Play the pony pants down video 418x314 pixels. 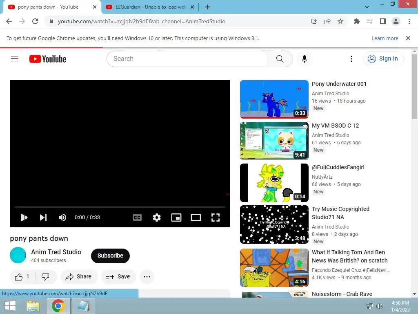coord(24,218)
